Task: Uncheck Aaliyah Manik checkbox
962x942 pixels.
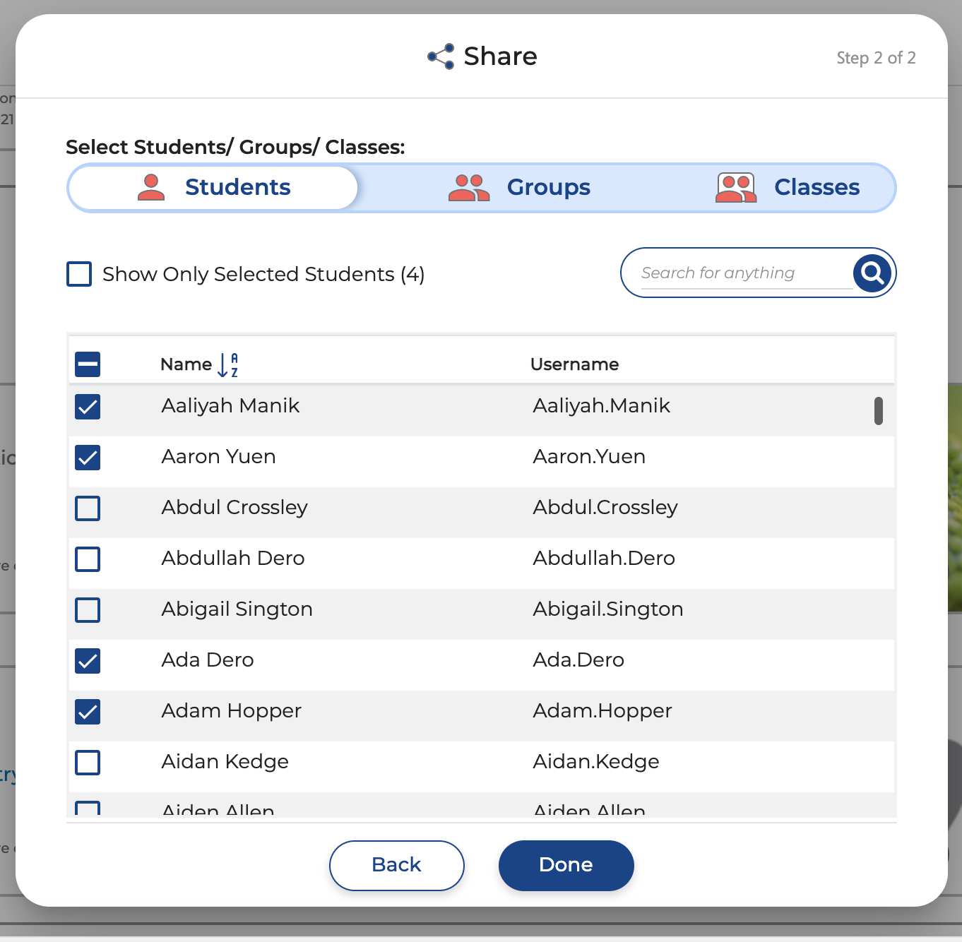Action: coord(88,407)
